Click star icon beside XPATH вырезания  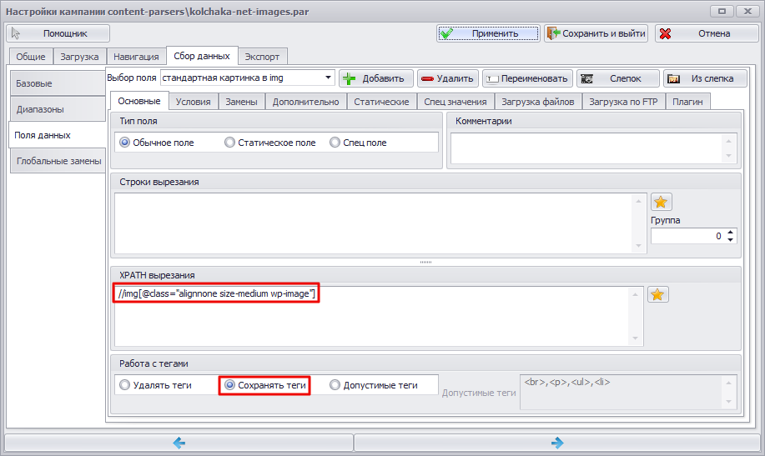(x=657, y=294)
